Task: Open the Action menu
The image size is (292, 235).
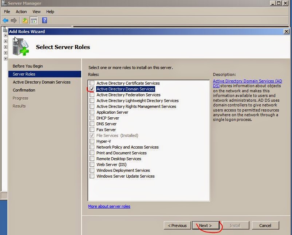Action: (x=21, y=12)
